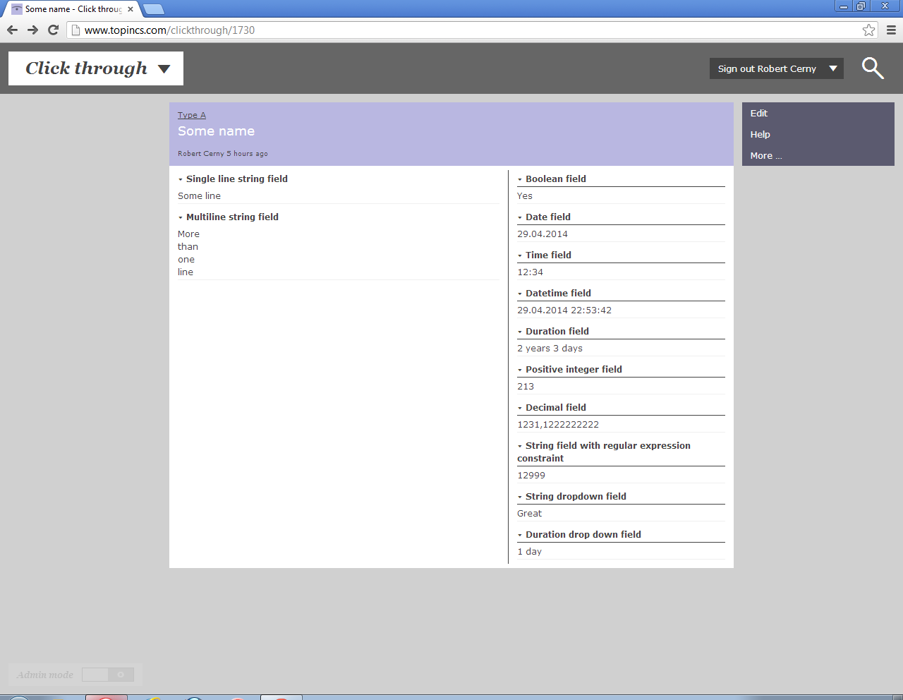Viewport: 903px width, 700px height.
Task: Open the Chrome menu icon
Action: (891, 30)
